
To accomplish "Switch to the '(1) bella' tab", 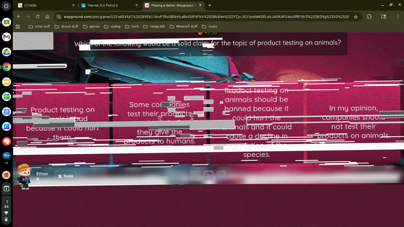I will 46,5.
